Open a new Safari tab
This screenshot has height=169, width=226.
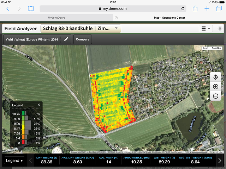[207, 8]
